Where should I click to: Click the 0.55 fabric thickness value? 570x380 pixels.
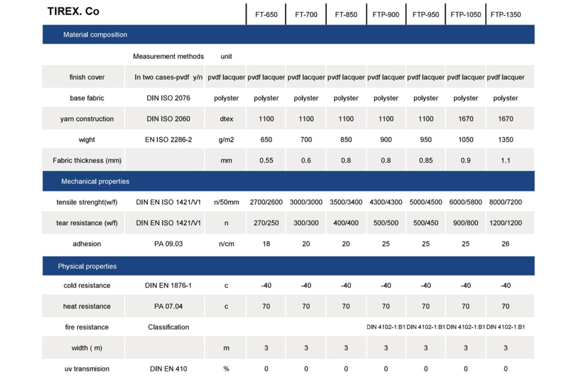(266, 161)
